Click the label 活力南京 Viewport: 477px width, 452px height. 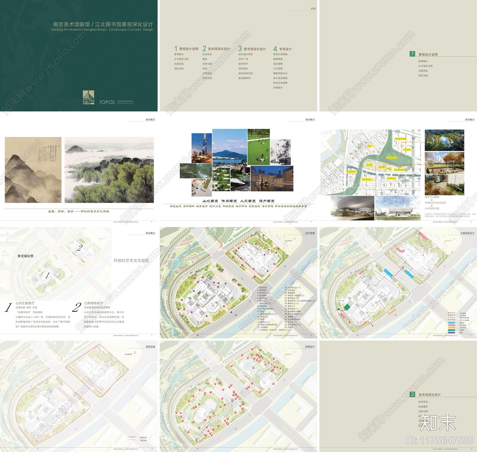267,201
